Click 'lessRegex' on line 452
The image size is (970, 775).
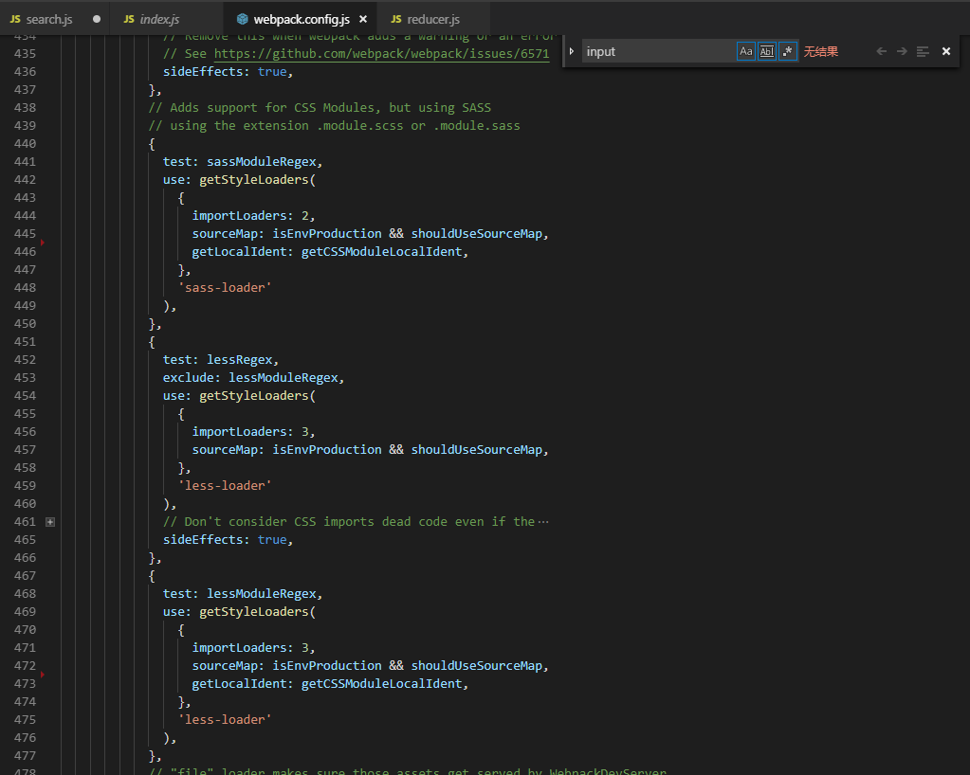(x=239, y=360)
